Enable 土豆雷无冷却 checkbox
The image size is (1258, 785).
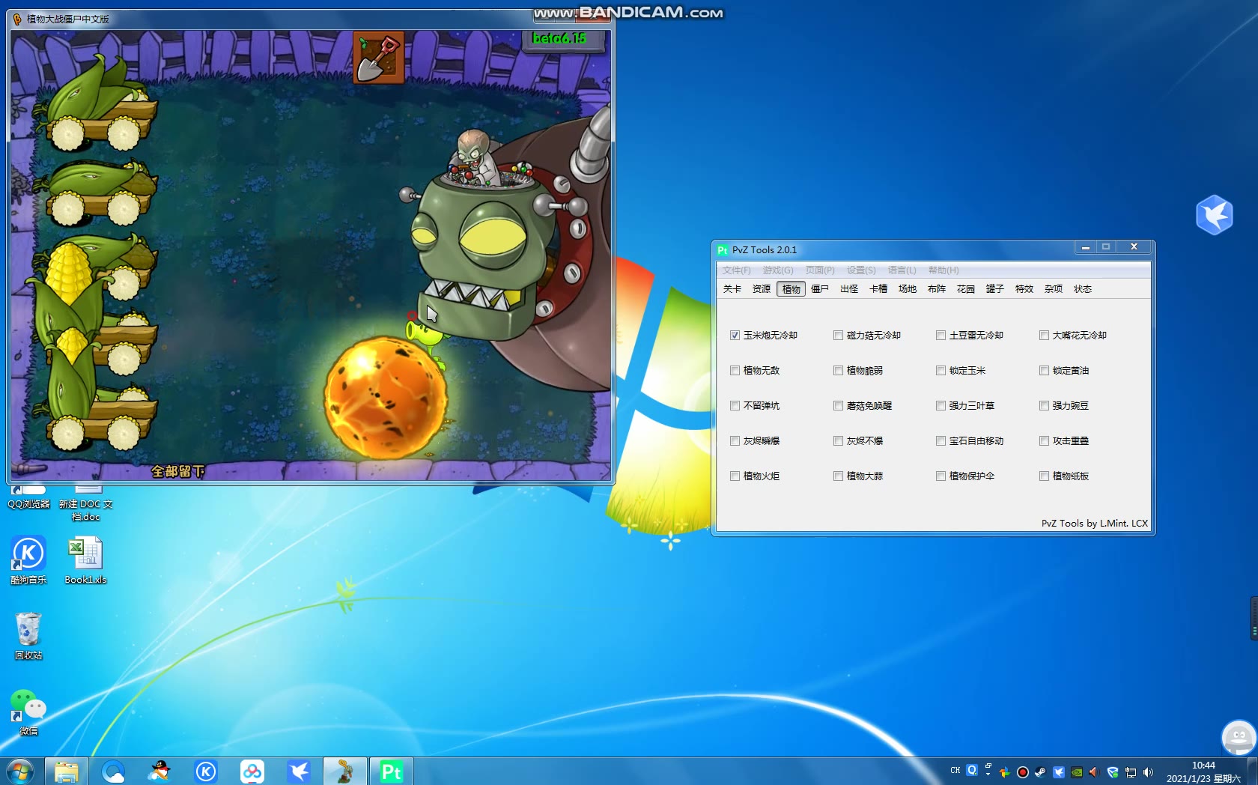tap(941, 335)
